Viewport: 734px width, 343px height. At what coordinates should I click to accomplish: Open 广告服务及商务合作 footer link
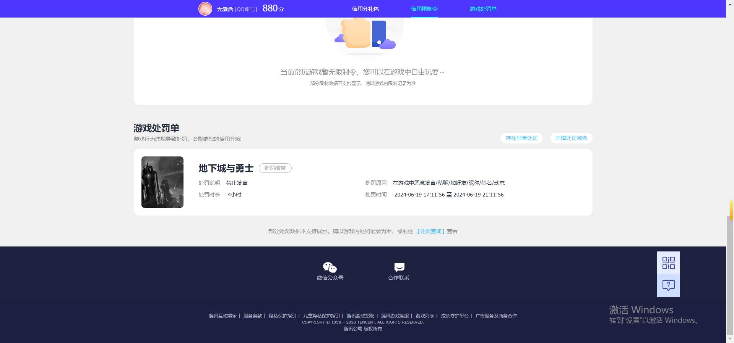[496, 316]
